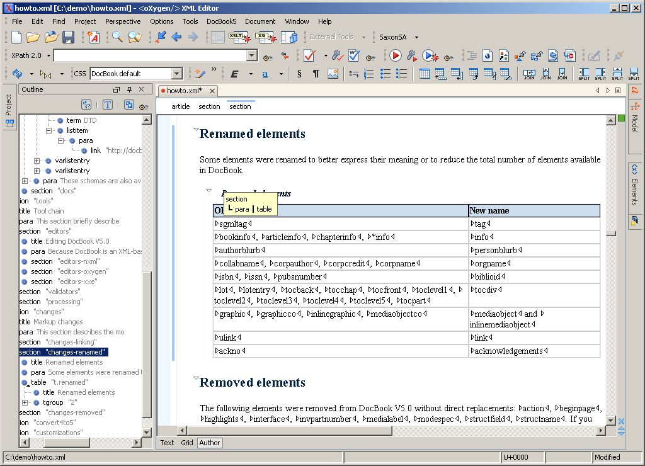Select the Join table cells icon

(529, 74)
